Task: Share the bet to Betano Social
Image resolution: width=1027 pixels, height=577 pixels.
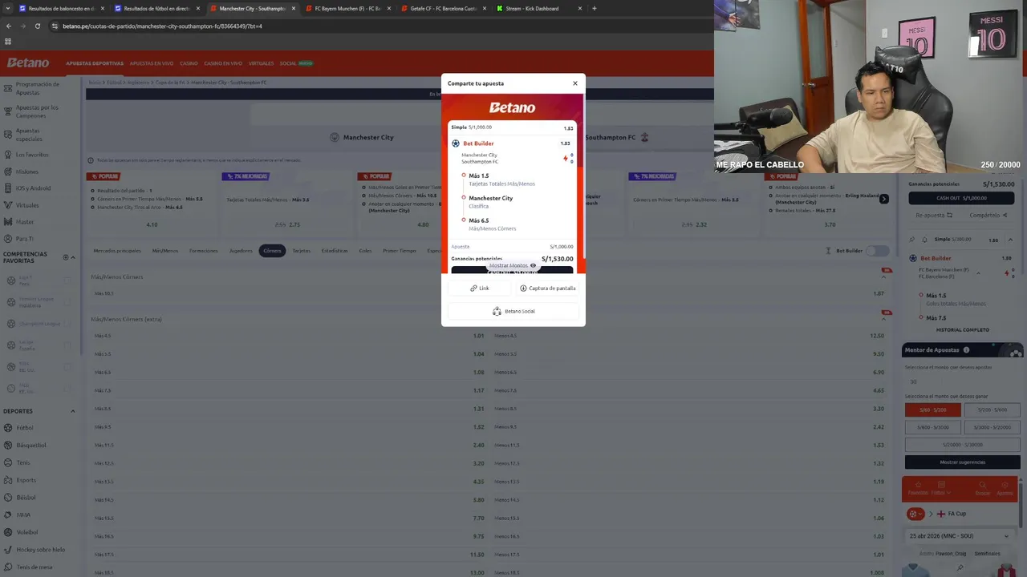Action: click(x=513, y=311)
